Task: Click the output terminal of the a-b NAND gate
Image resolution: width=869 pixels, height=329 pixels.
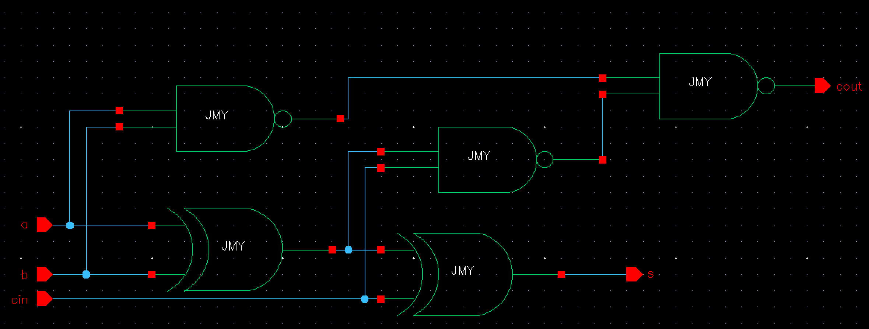Action: point(340,119)
